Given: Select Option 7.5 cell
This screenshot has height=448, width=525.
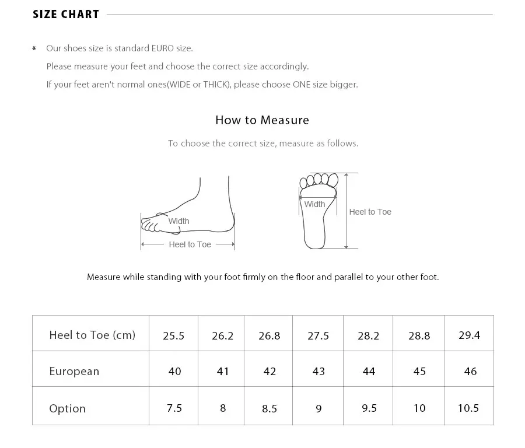Looking at the screenshot, I should coord(174,408).
